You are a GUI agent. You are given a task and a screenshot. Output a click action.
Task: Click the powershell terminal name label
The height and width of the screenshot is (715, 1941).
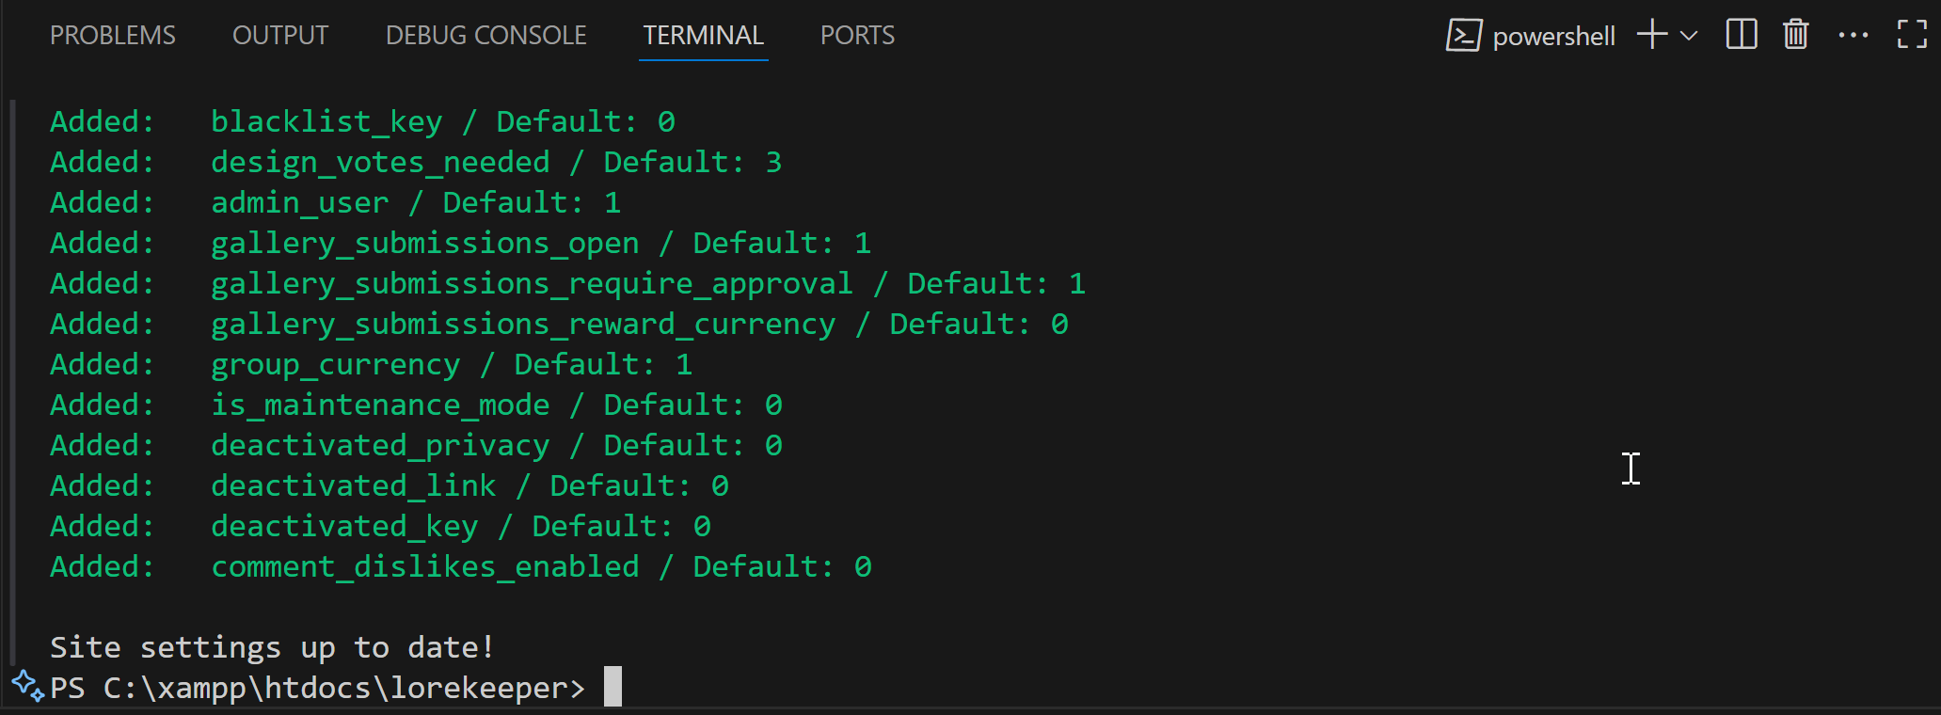pyautogui.click(x=1553, y=37)
